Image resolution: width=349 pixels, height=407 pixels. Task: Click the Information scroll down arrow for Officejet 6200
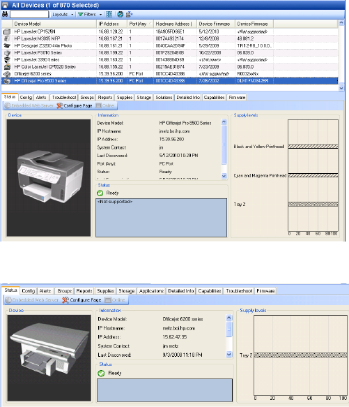click(229, 354)
